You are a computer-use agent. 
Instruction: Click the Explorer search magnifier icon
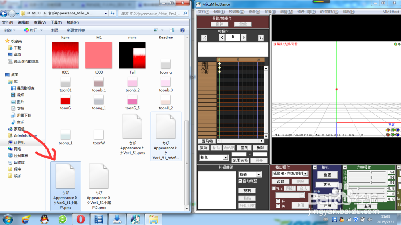point(185,13)
